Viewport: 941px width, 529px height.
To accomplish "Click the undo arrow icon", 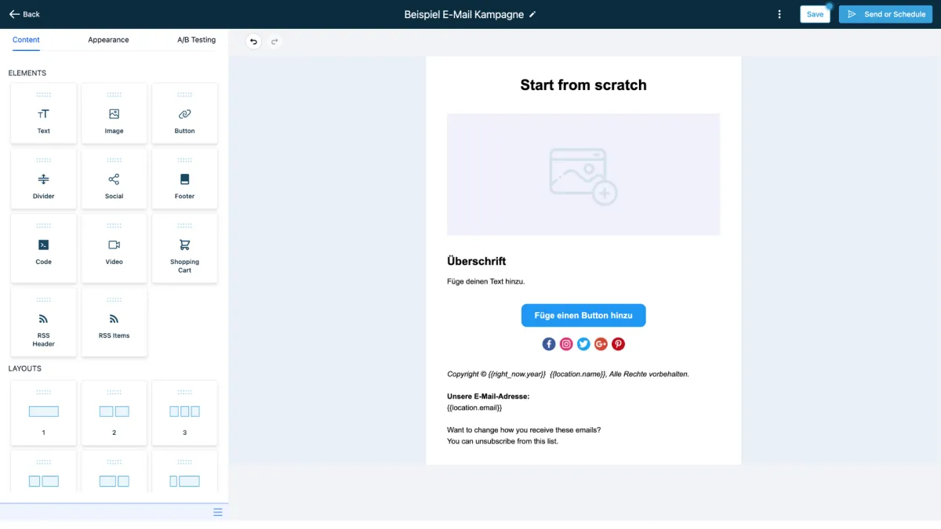I will (253, 42).
